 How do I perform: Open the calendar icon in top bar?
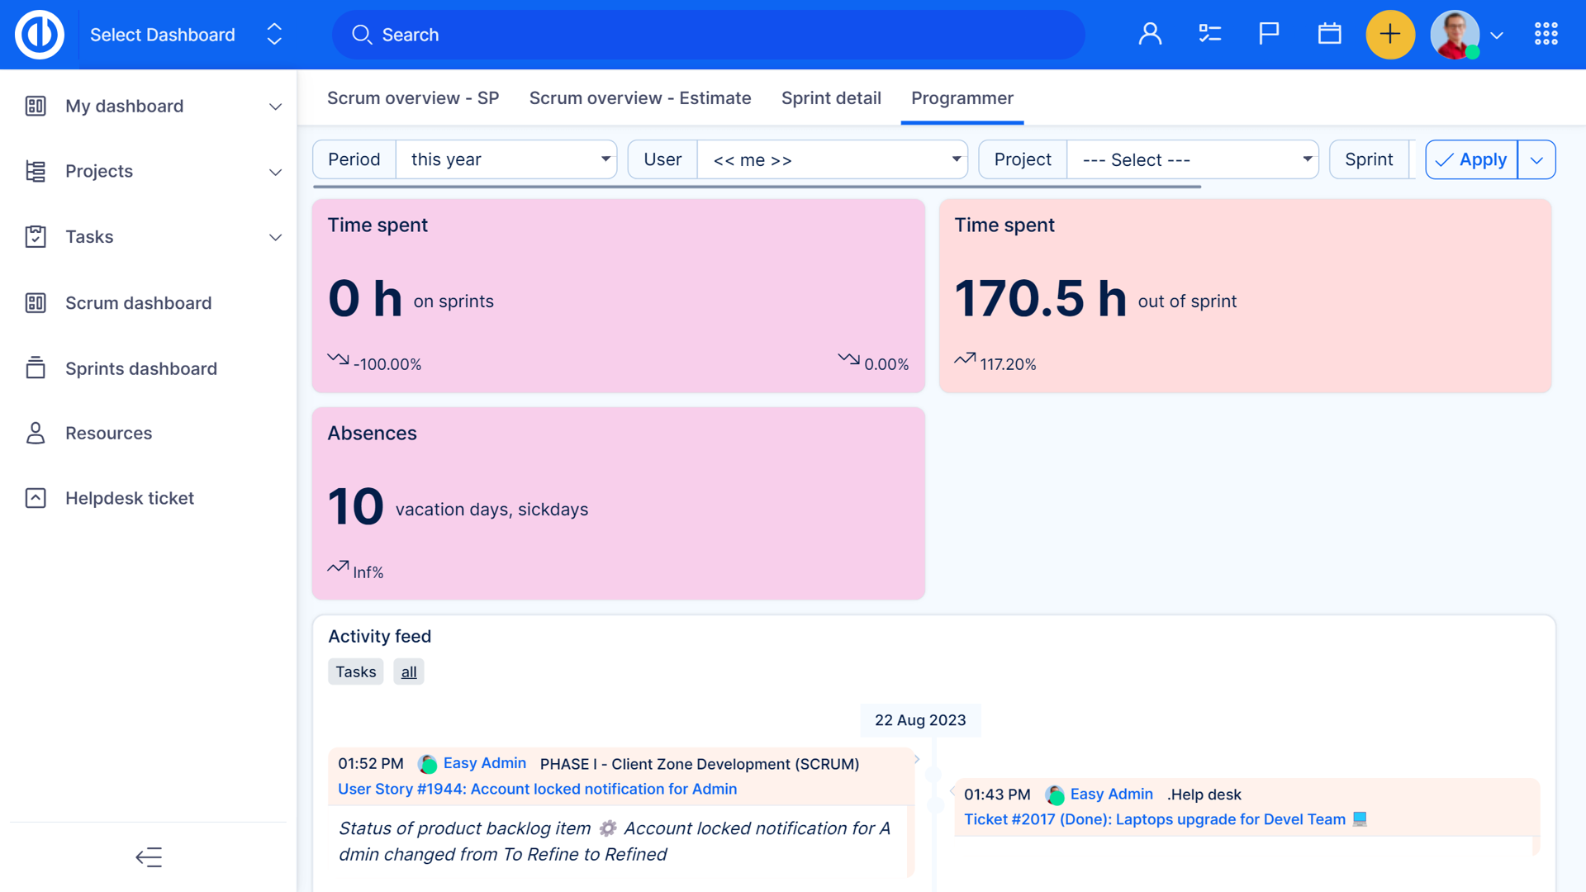tap(1329, 35)
